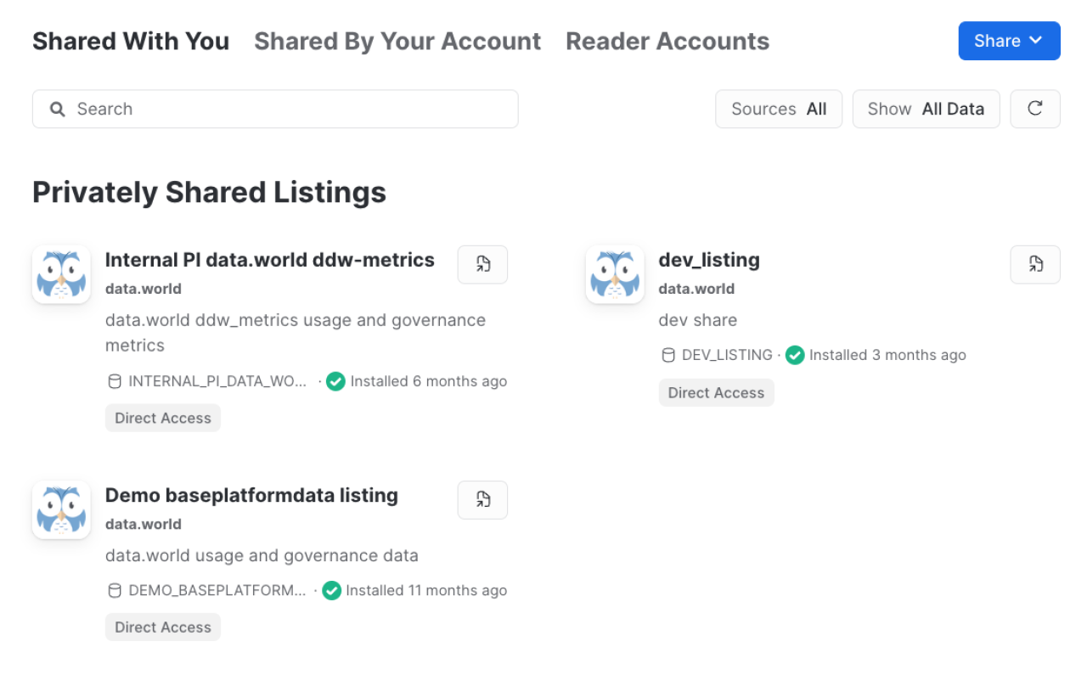This screenshot has width=1087, height=681.
Task: Click owl logo for Demo baseplatformdata listing
Action: pyautogui.click(x=61, y=509)
